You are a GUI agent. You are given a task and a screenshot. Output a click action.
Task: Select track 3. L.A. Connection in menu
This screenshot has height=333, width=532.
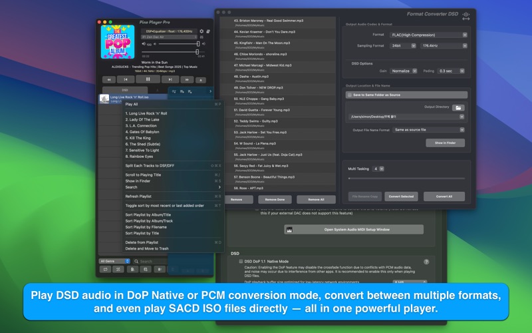173,126
